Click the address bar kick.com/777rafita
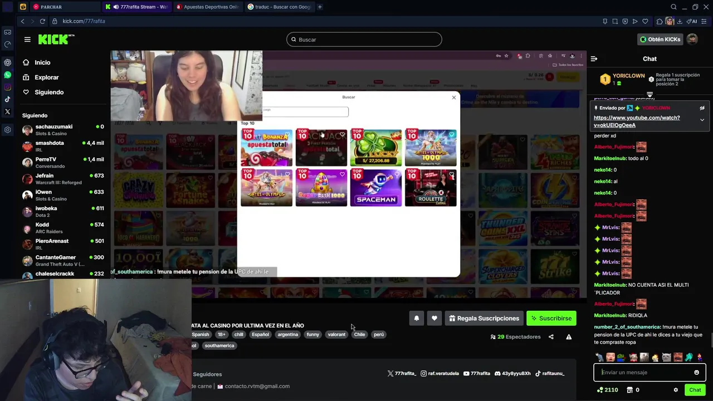The image size is (713, 401). click(84, 21)
